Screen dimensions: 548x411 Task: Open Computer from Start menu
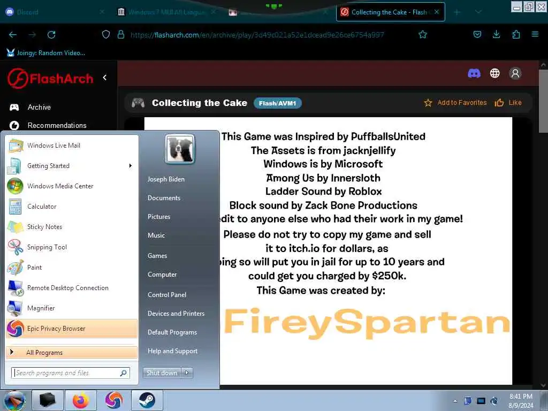pos(162,275)
